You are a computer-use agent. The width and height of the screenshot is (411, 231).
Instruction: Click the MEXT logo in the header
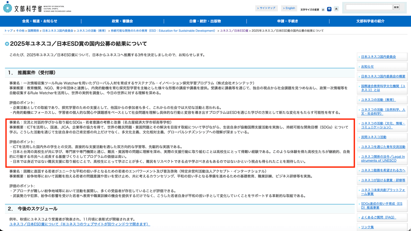[x=37, y=8]
